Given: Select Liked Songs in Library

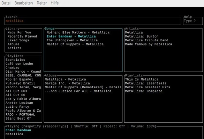Looking at the screenshot, I should tap(18, 40).
